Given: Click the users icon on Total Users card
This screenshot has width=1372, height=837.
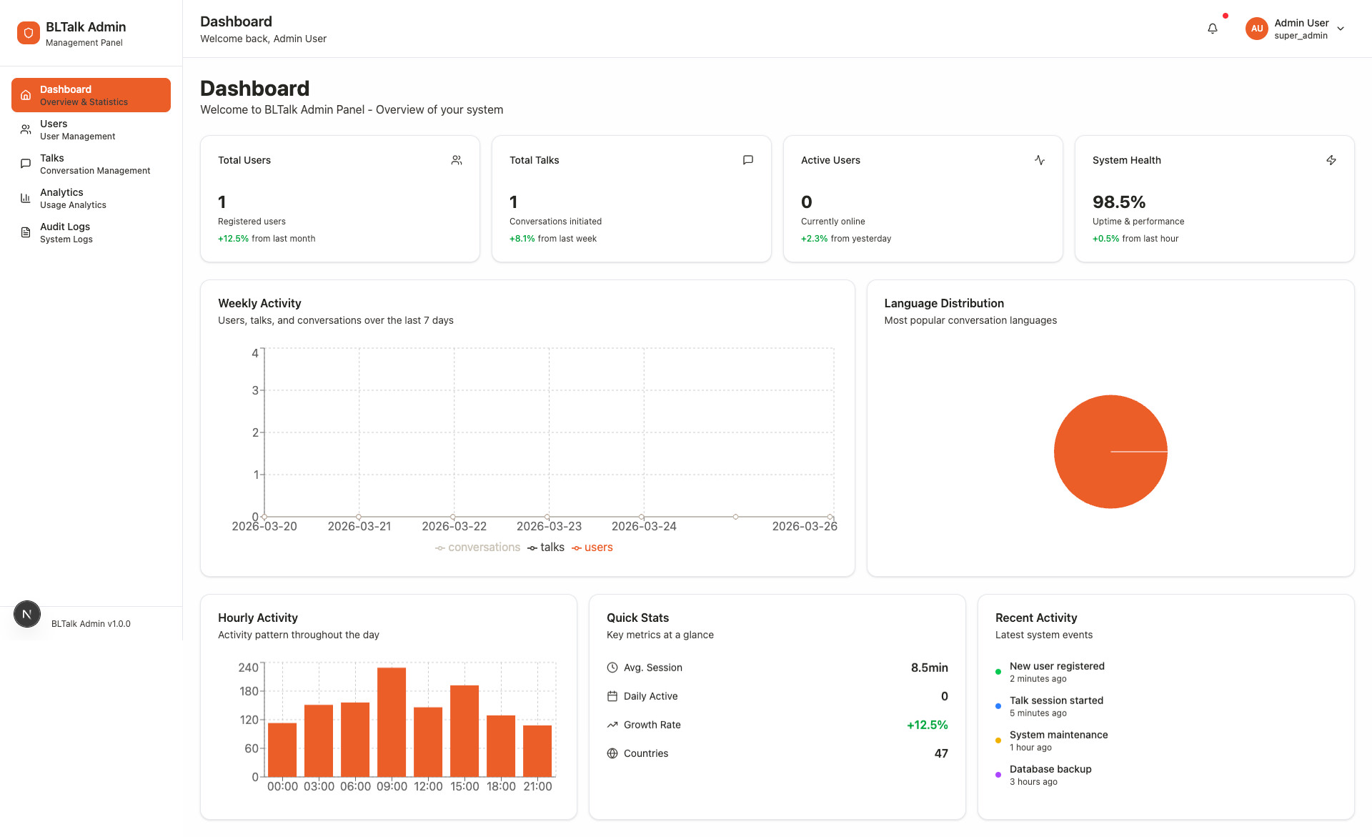Looking at the screenshot, I should click(457, 160).
